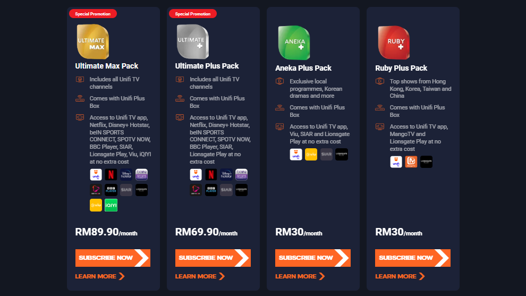The height and width of the screenshot is (296, 526).
Task: Open Learn More for Ultimate Max Pack
Action: (x=100, y=276)
